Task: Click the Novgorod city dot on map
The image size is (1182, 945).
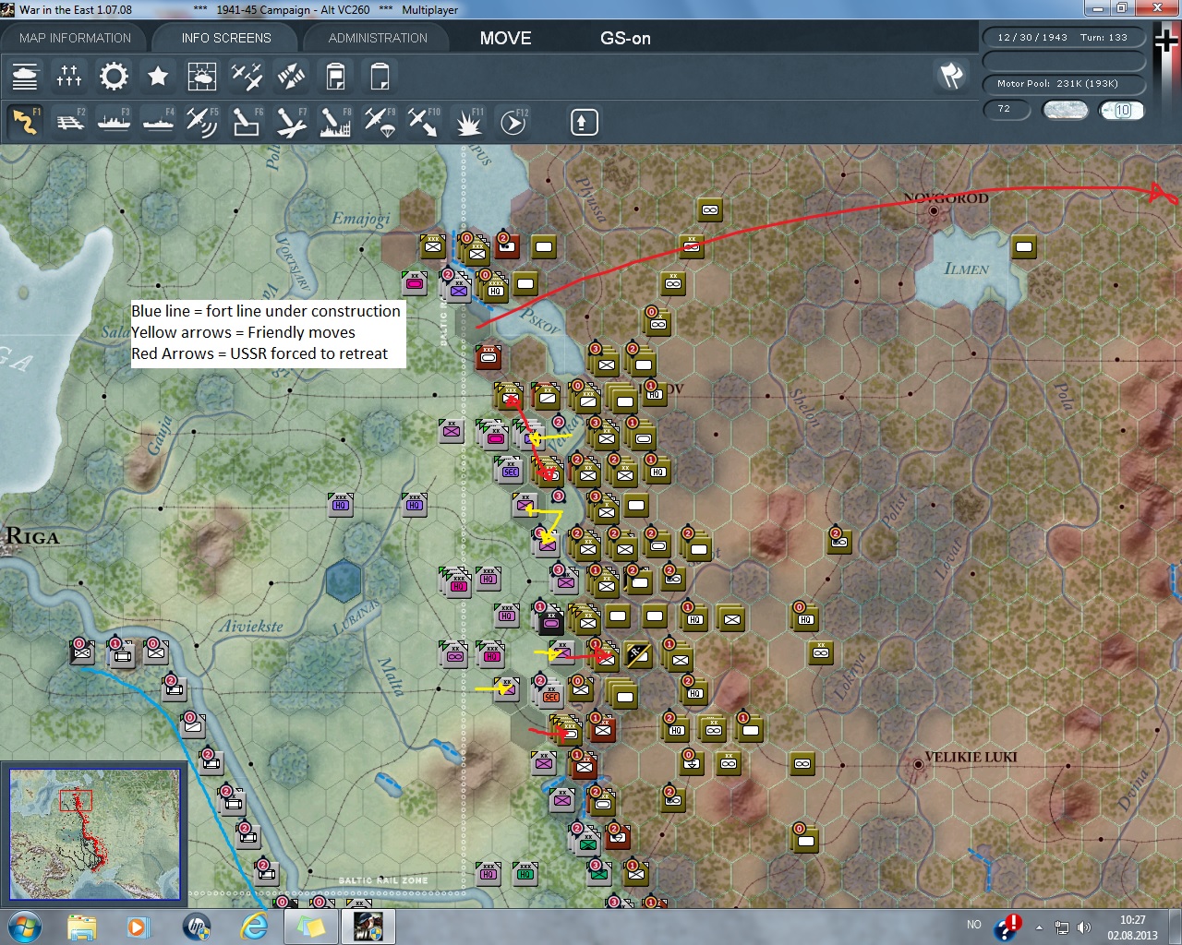Action: [x=934, y=211]
